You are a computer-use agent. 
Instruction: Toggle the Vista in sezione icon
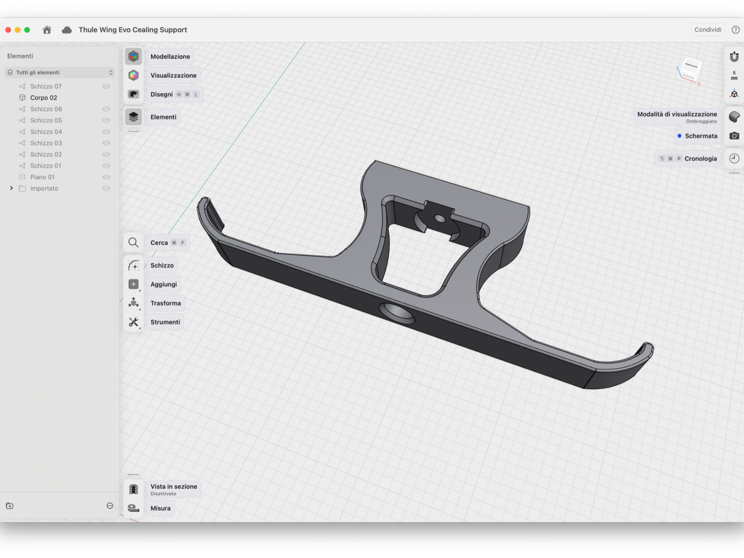133,489
